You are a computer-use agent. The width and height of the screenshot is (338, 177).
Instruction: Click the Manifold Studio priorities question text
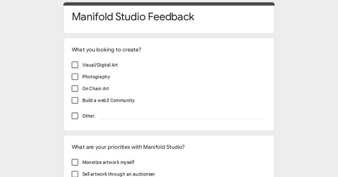128,147
